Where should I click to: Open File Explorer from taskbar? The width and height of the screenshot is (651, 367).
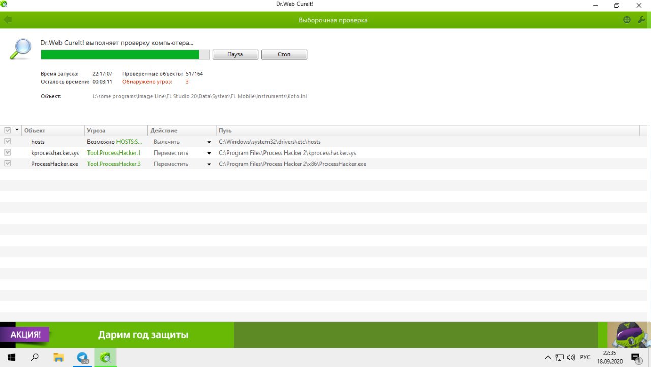[58, 357]
